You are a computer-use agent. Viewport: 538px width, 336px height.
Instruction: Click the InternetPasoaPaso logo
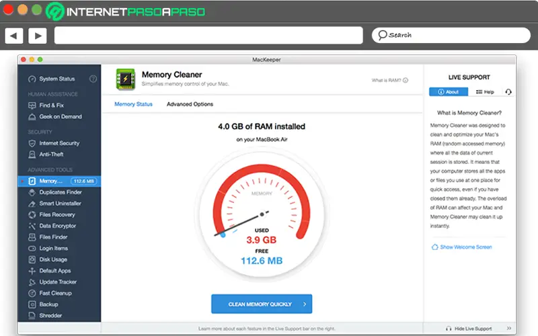pyautogui.click(x=126, y=11)
